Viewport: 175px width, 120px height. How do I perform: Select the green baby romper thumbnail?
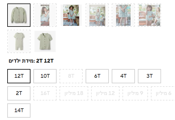point(19,41)
